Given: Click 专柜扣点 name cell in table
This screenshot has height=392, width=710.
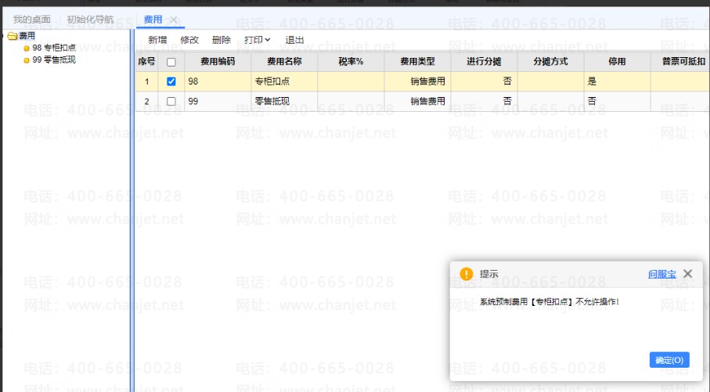Looking at the screenshot, I should (x=284, y=81).
